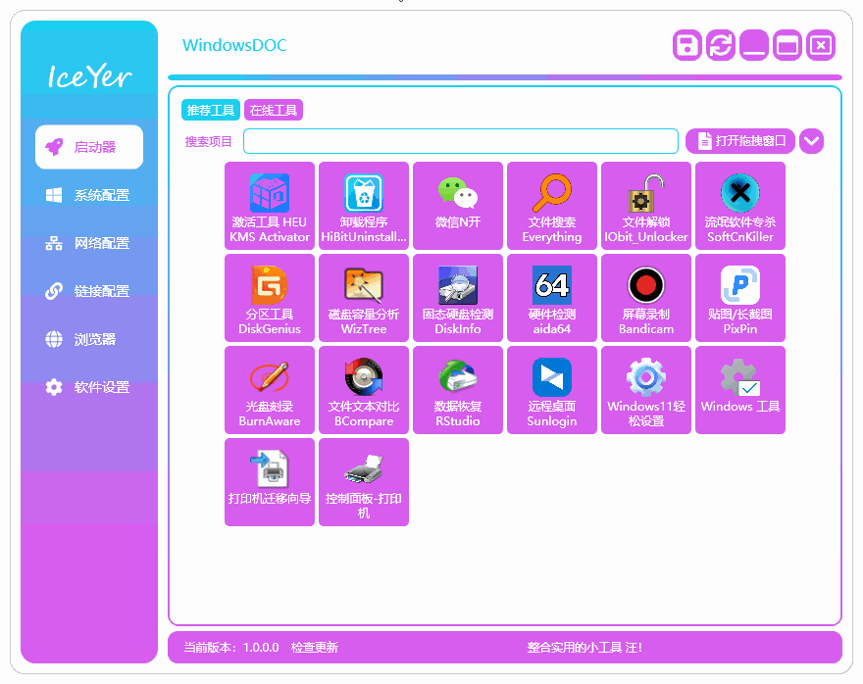Launch the BurnAware disc burning tool
863x684 pixels.
click(x=270, y=390)
